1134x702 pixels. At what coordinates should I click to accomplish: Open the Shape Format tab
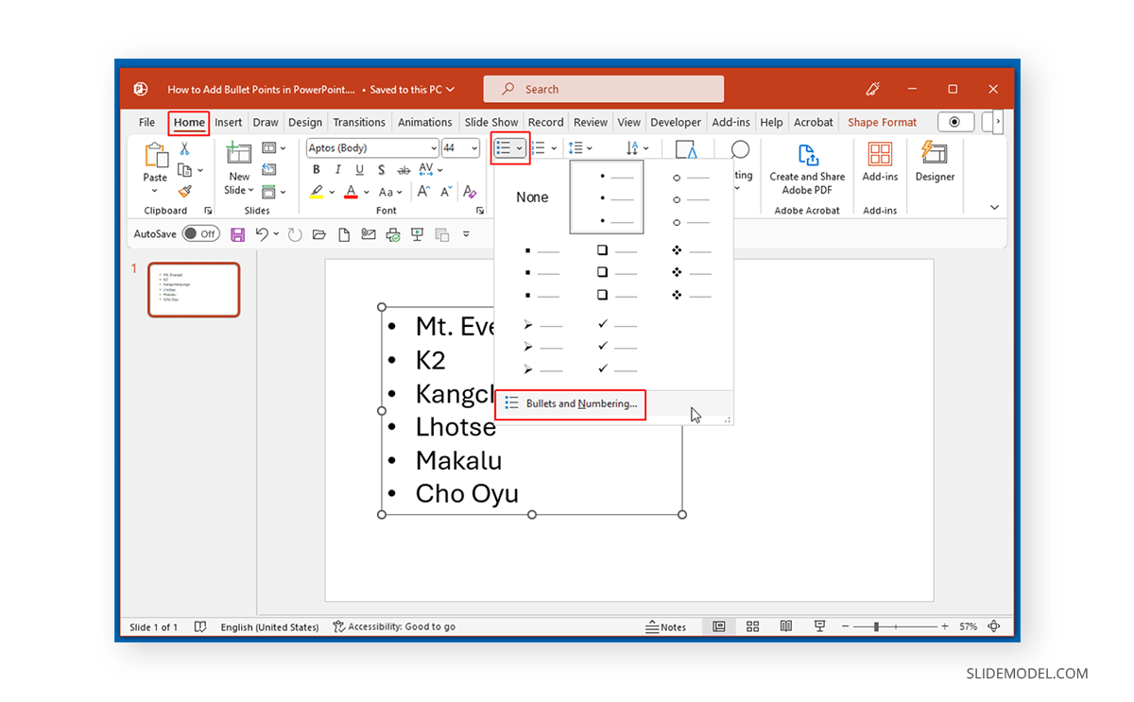pyautogui.click(x=882, y=122)
